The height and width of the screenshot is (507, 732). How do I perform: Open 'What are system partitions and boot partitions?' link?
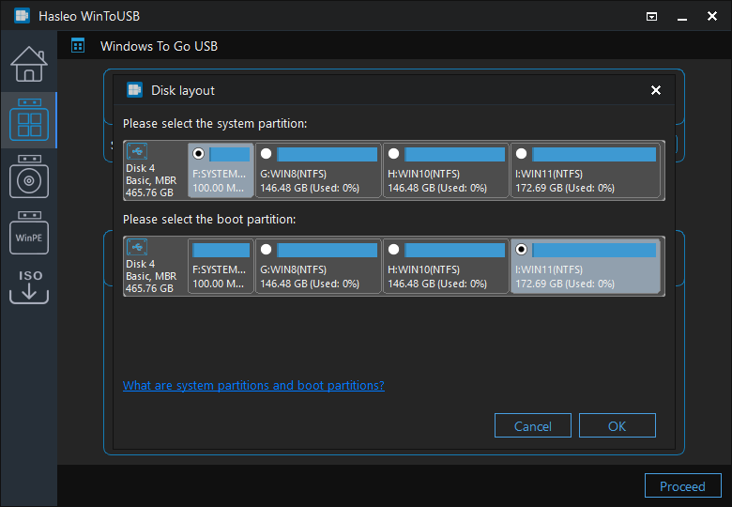click(x=253, y=386)
